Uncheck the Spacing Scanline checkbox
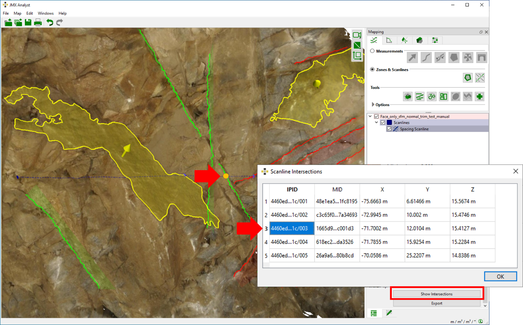 tap(389, 129)
